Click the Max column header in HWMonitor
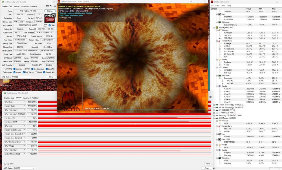Screen dimensions: 282x170 (276, 9)
